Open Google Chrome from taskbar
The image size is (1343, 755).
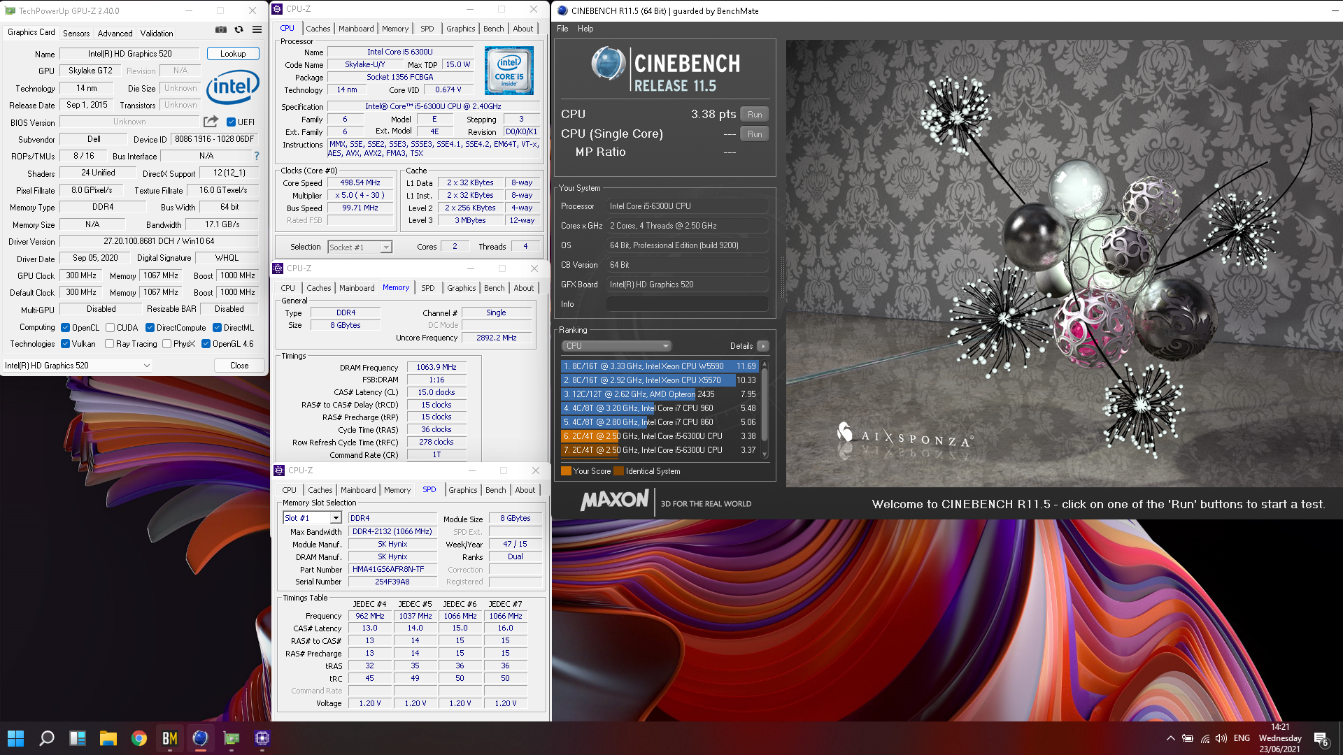click(x=139, y=738)
